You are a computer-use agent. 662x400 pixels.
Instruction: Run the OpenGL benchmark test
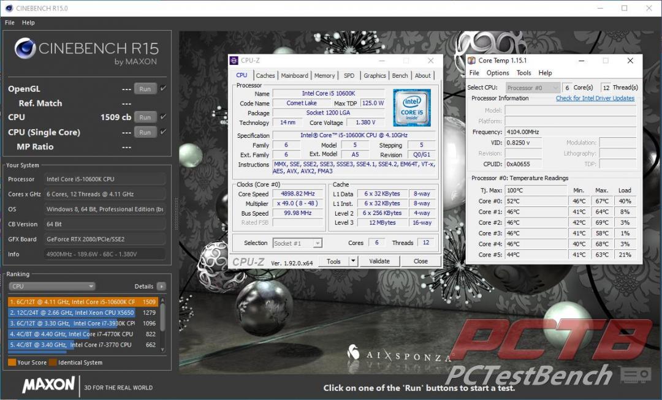coord(145,89)
